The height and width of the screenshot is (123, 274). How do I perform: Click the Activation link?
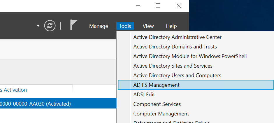[13, 90]
